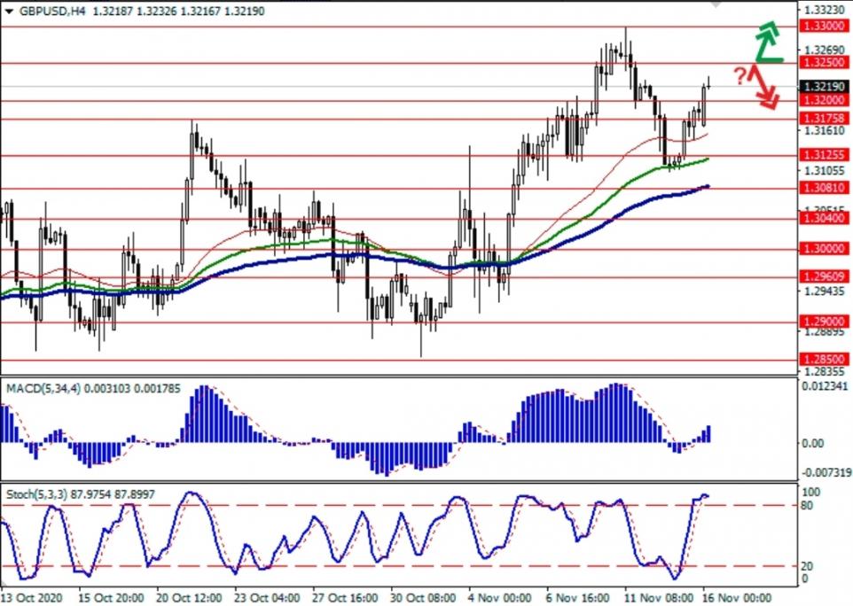This screenshot has width=853, height=606.
Task: Click the Stochastic 20 level scale label
Action: 805,566
